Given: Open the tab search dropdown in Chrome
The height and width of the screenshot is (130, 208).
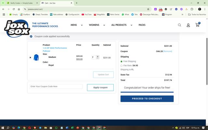Looking at the screenshot, I should click(3, 3).
